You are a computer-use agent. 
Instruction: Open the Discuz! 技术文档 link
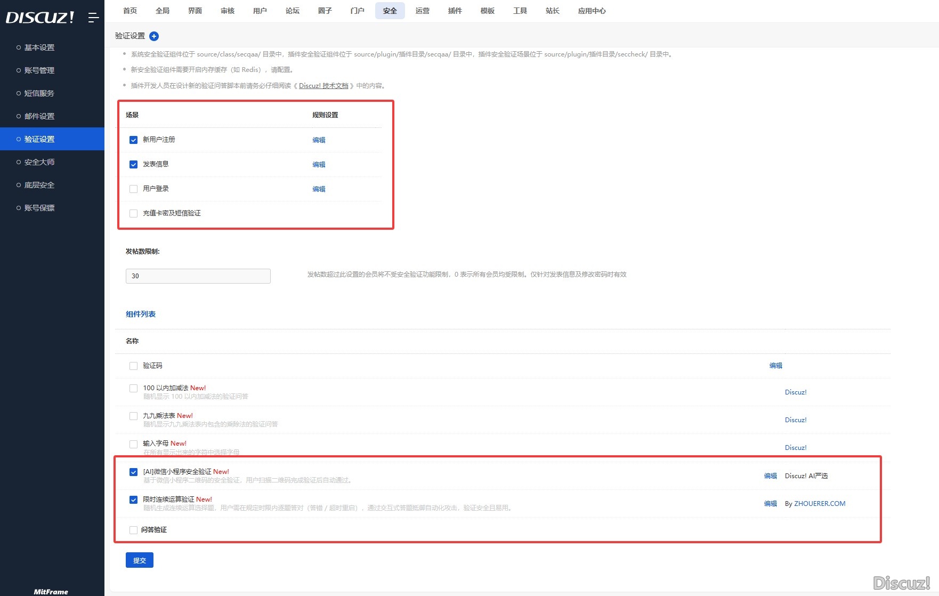(x=323, y=86)
